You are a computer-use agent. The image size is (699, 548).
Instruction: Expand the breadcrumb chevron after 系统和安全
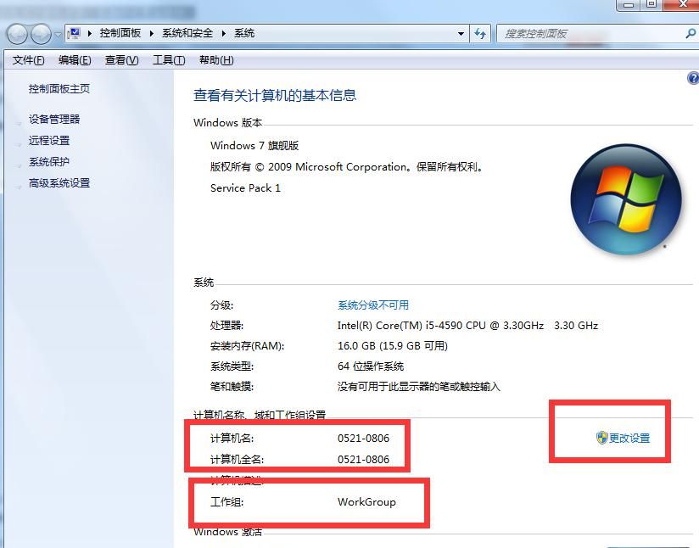pyautogui.click(x=225, y=33)
